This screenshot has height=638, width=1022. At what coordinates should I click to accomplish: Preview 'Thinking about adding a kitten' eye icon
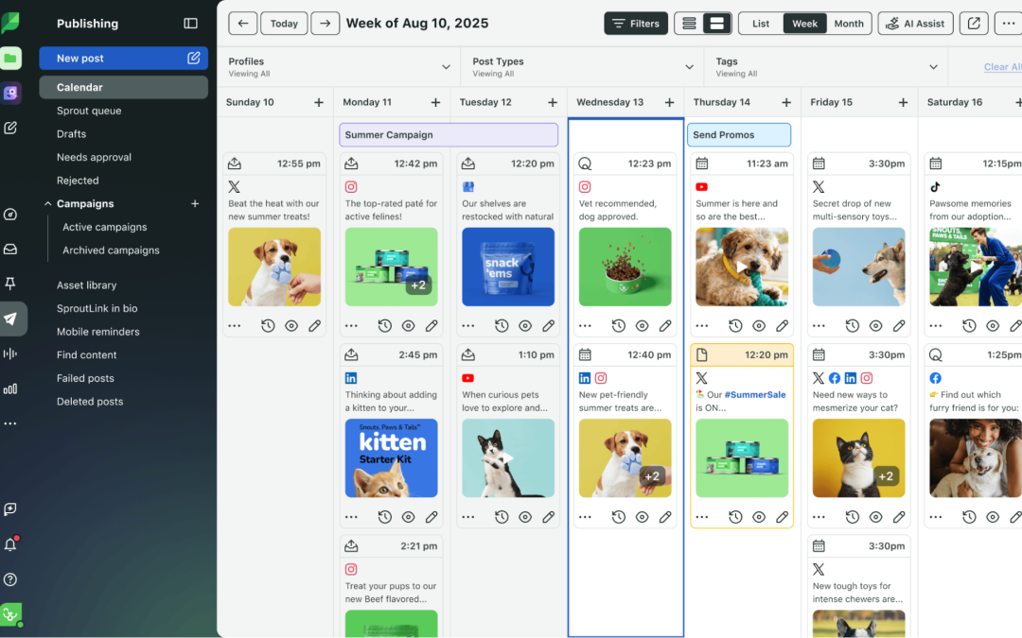(x=409, y=517)
